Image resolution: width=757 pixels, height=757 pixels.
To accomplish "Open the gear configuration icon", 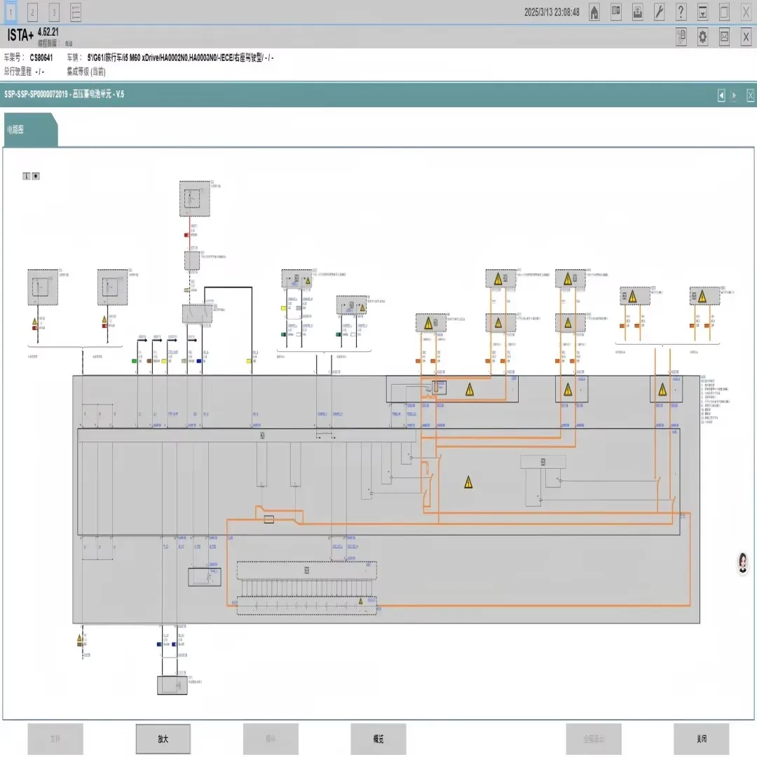I will pos(702,37).
